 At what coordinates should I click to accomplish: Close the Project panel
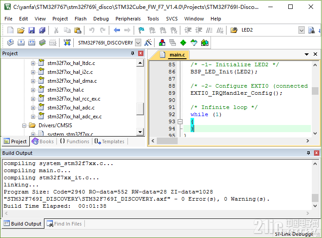tap(141, 53)
